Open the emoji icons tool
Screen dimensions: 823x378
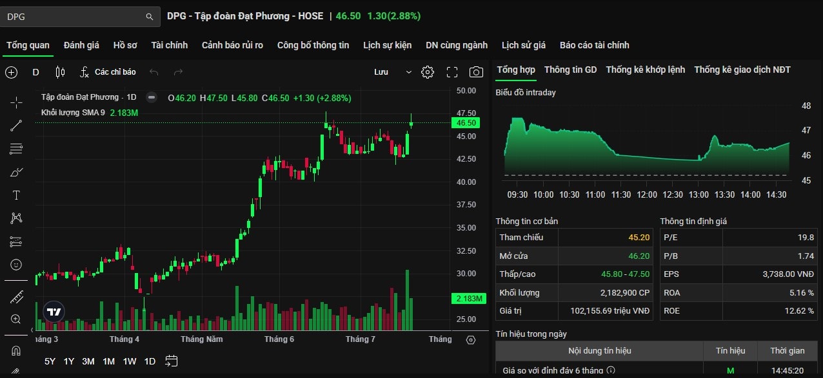pos(16,265)
